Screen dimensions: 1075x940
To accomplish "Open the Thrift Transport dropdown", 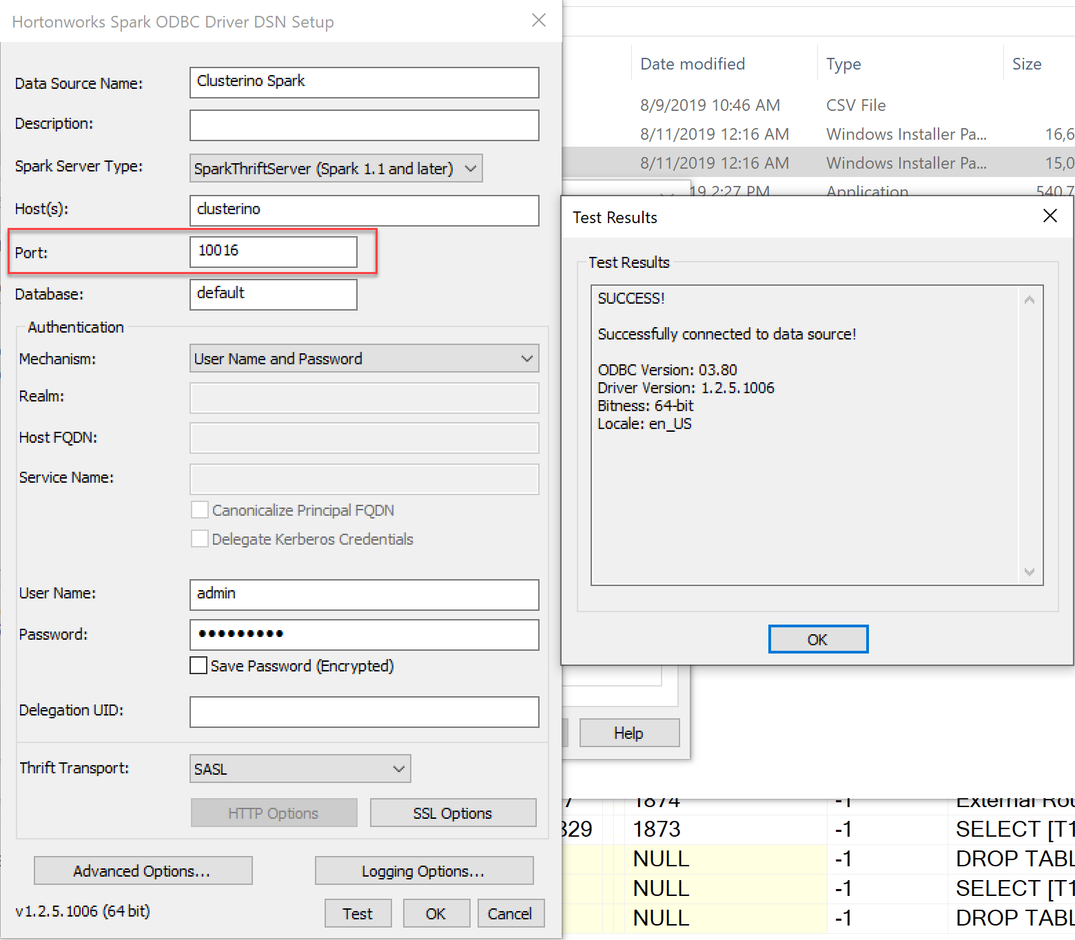I will point(300,769).
